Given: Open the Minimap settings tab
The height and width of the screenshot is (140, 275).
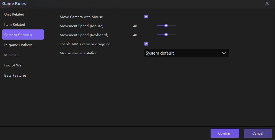Looking at the screenshot, I should click(x=11, y=55).
